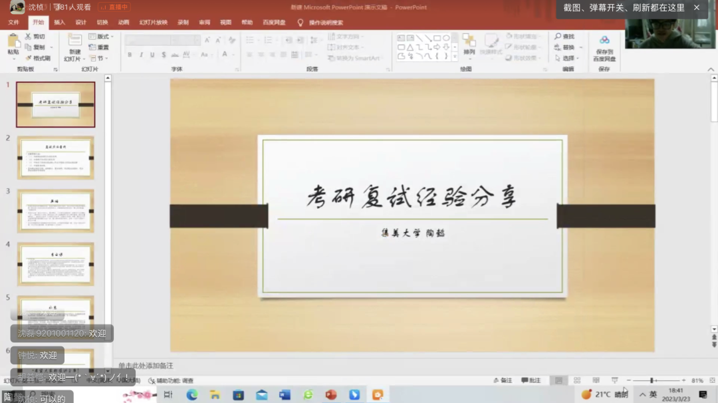Open the font color dropdown arrow
Screen dimensions: 718x403
pos(233,54)
